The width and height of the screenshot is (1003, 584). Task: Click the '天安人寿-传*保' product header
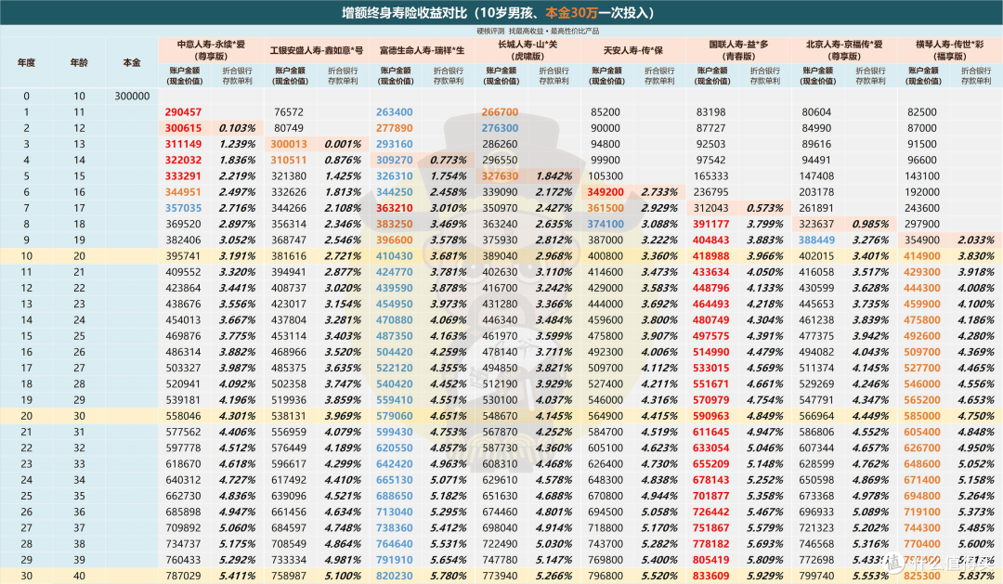click(x=633, y=50)
